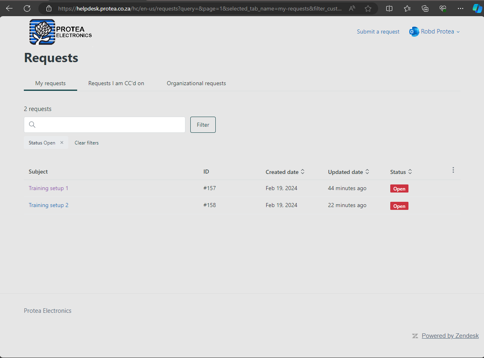Expand the Robd Protea account dropdown
The height and width of the screenshot is (358, 484).
(x=458, y=31)
